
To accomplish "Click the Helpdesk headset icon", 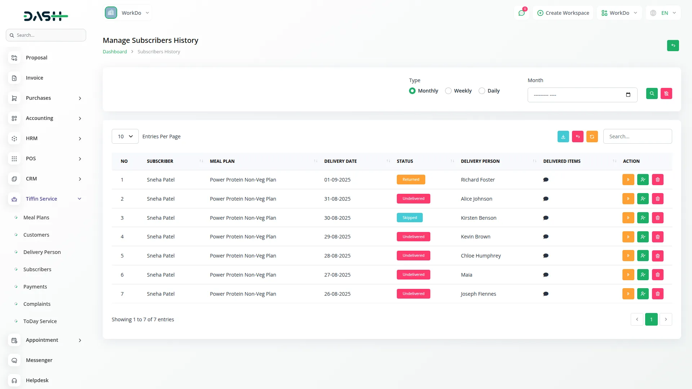I will (x=14, y=380).
